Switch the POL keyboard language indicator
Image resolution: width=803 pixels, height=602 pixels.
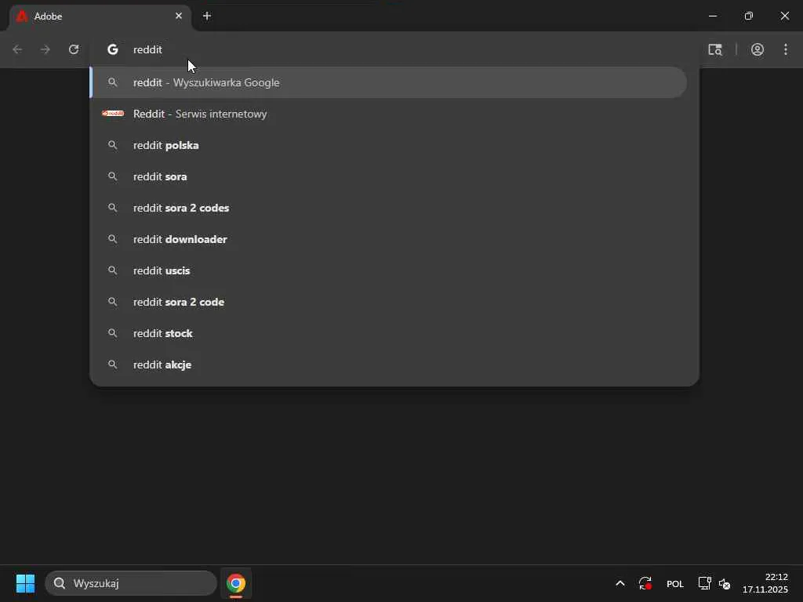(675, 583)
